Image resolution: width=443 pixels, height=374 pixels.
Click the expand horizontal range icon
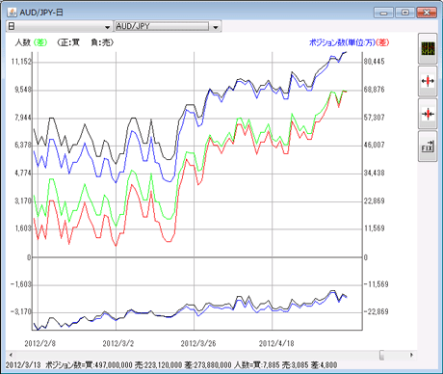point(428,81)
